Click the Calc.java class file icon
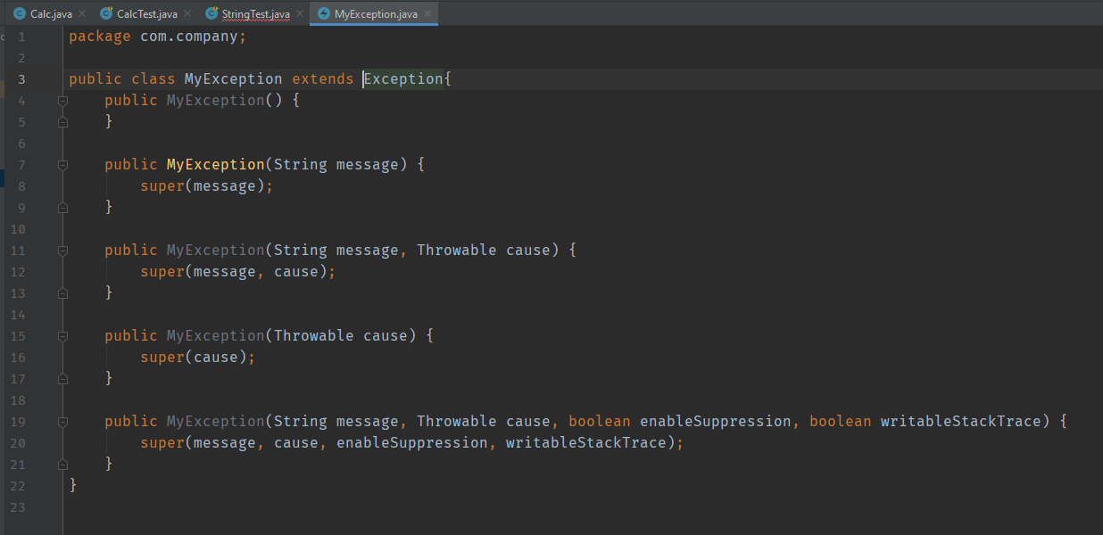This screenshot has height=535, width=1103. click(x=20, y=14)
